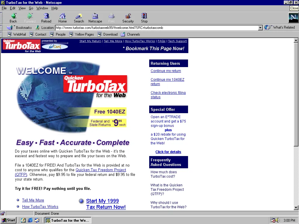The image size is (299, 224).
Task: Open Search using the toolbar icon
Action: coord(79,18)
